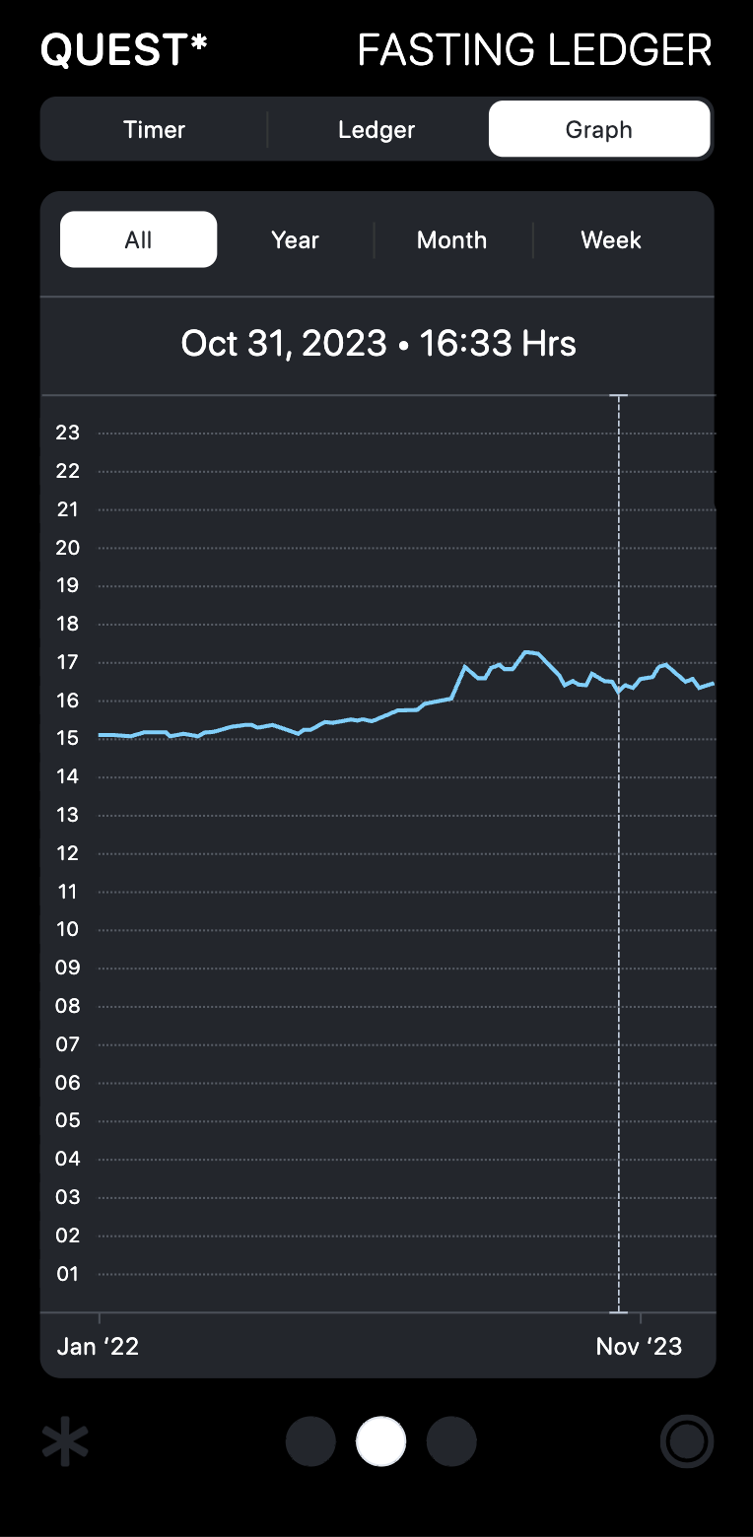Open the Timer tab
This screenshot has width=753, height=1537.
click(x=154, y=130)
